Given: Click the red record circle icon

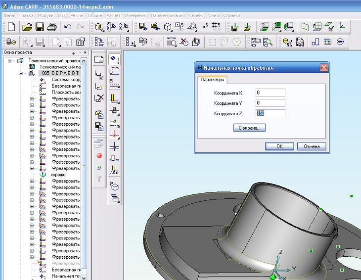Looking at the screenshot, I should click(99, 156).
